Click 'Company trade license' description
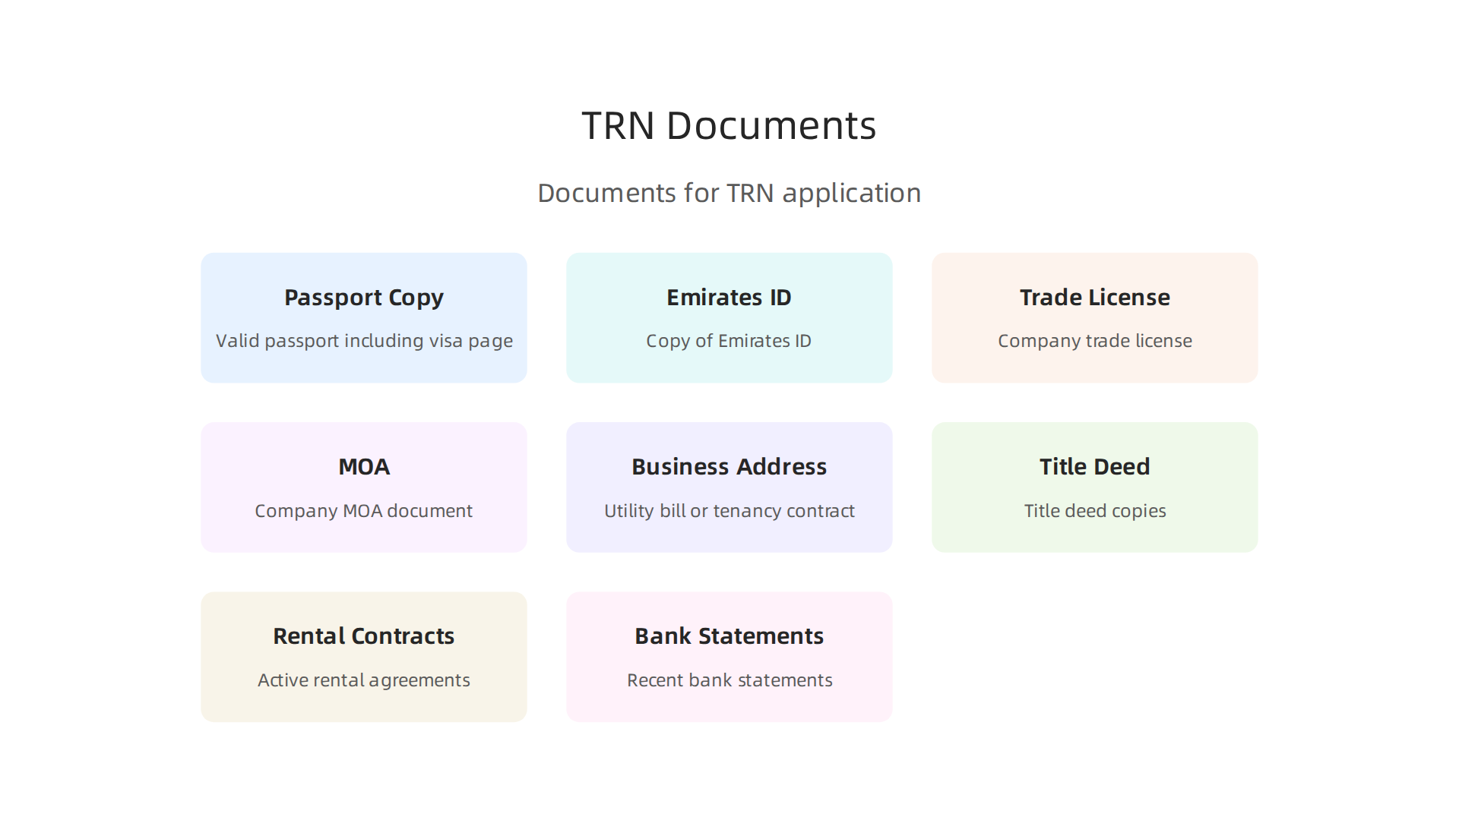This screenshot has height=820, width=1459. pyautogui.click(x=1094, y=341)
